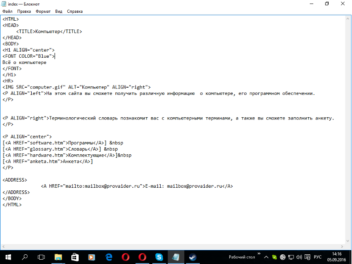Click the Notepad icon in the taskbar

176,257
